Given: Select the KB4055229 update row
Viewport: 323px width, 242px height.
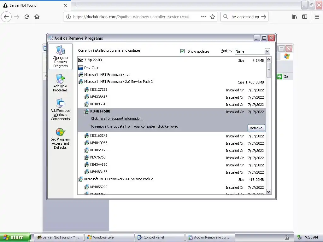Looking at the screenshot, I should 172,187.
